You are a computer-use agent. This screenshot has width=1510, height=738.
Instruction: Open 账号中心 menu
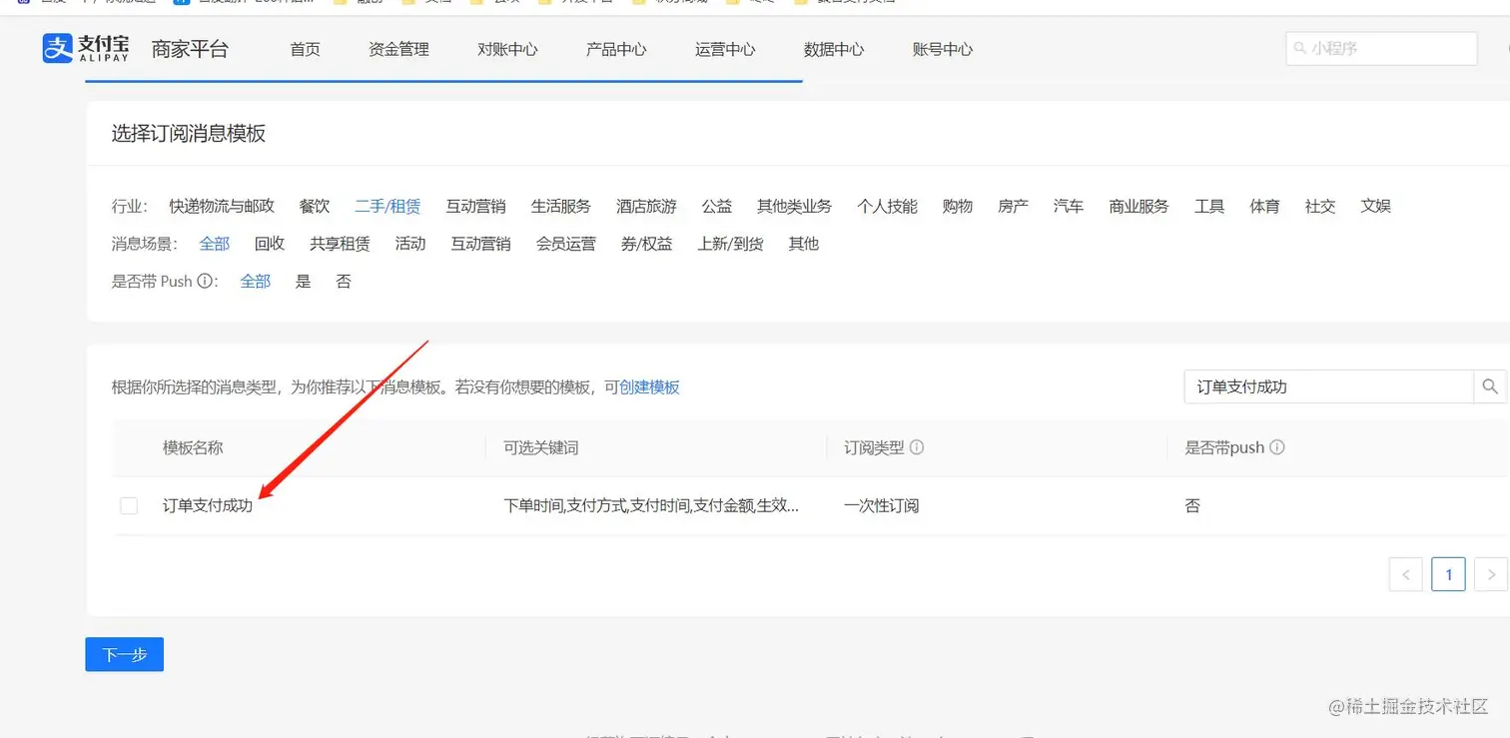pos(943,49)
